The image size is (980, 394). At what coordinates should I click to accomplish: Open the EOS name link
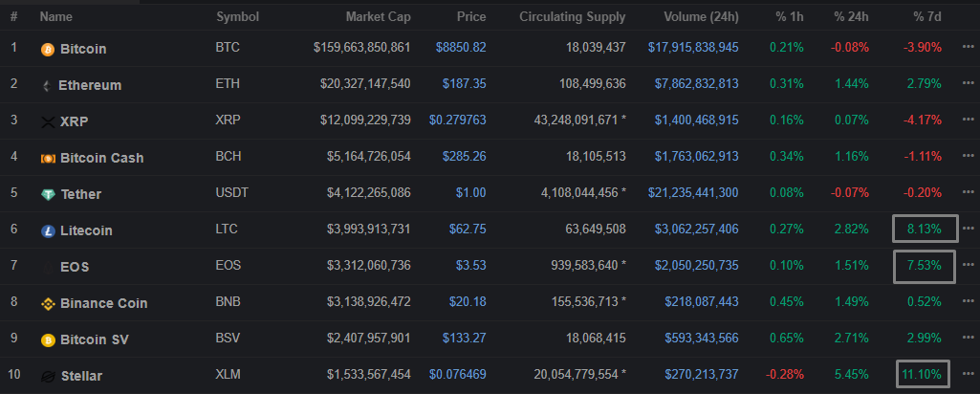point(75,268)
